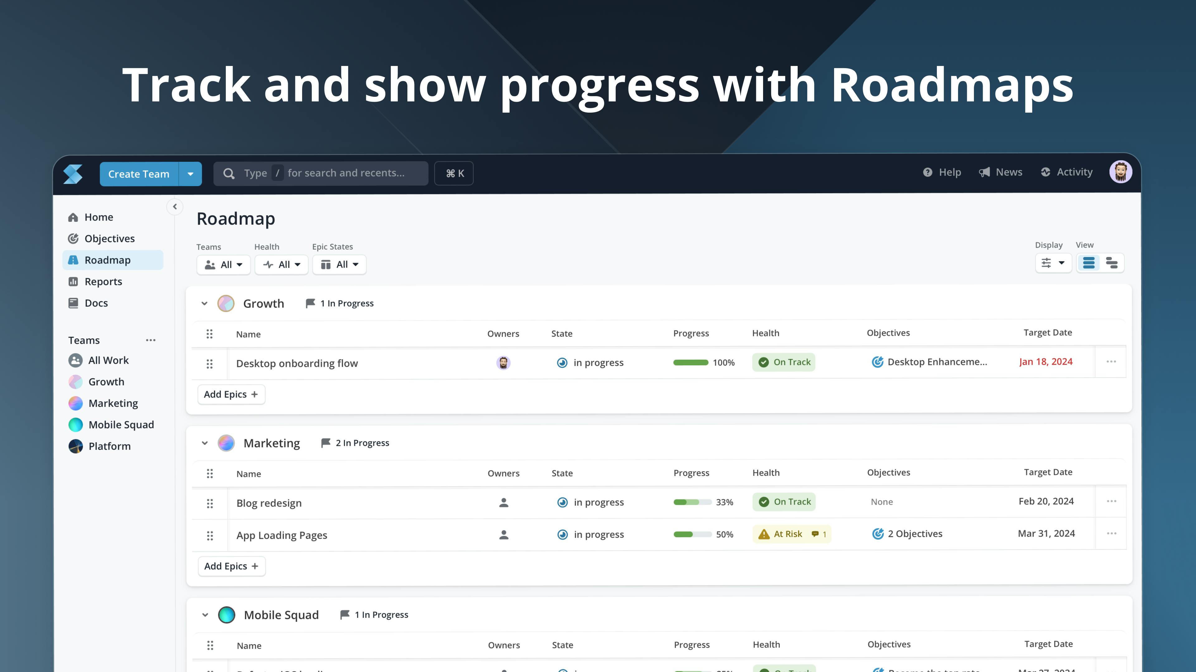
Task: Open the App Loading Pages epic
Action: [x=282, y=536]
